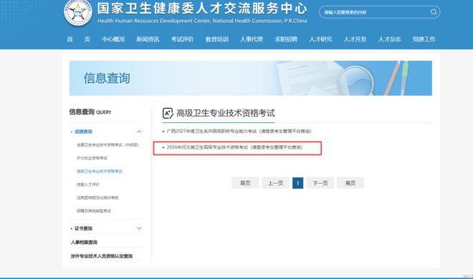
Task: Open 人事档案查询 in the sidebar
Action: pos(84,243)
